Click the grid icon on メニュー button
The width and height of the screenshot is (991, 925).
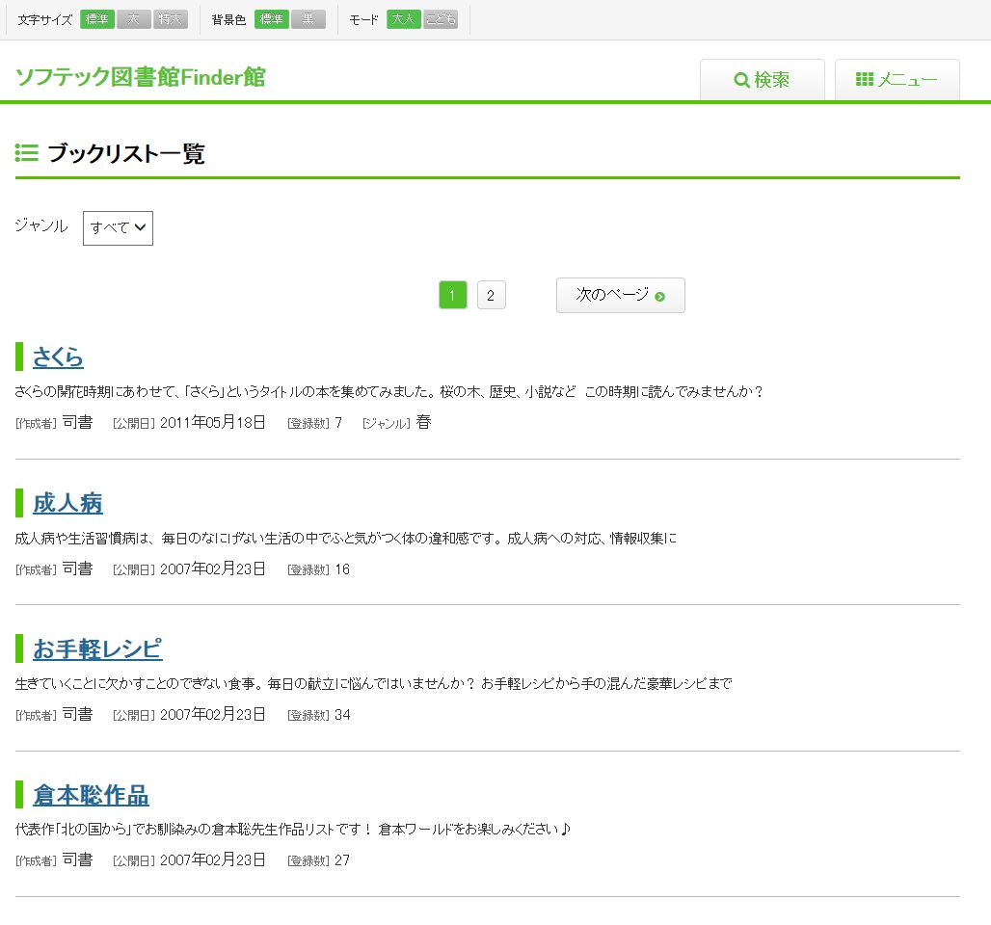coord(865,80)
